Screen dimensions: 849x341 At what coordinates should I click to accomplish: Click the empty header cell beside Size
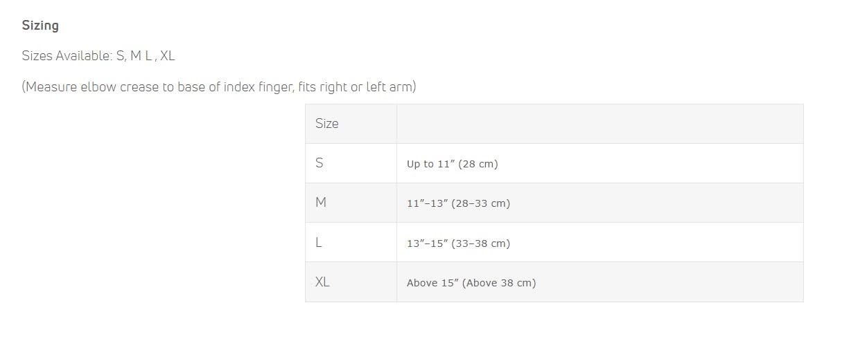coord(599,124)
